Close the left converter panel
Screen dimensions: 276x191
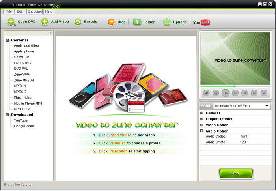pos(50,33)
